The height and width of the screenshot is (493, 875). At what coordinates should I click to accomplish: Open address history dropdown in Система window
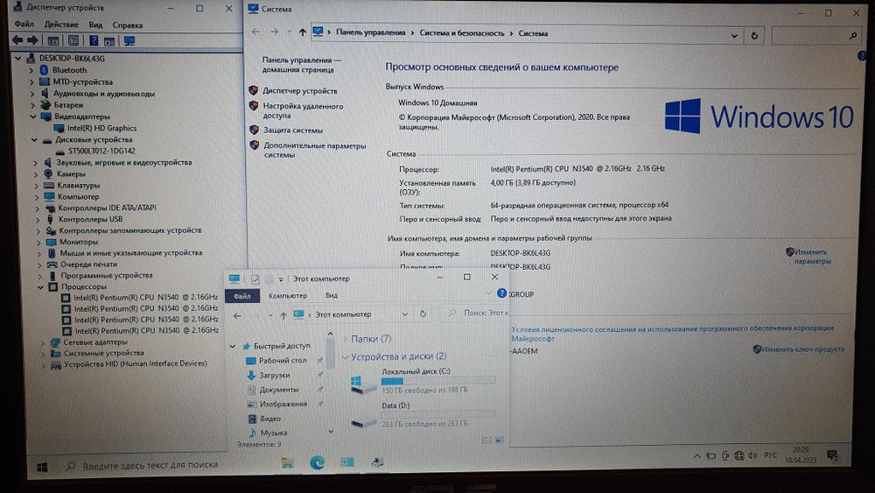[734, 36]
